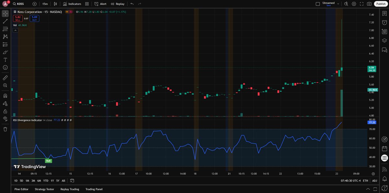The image size is (389, 193).
Task: Open the forecasting and measurement tools
Action: (x=5, y=44)
